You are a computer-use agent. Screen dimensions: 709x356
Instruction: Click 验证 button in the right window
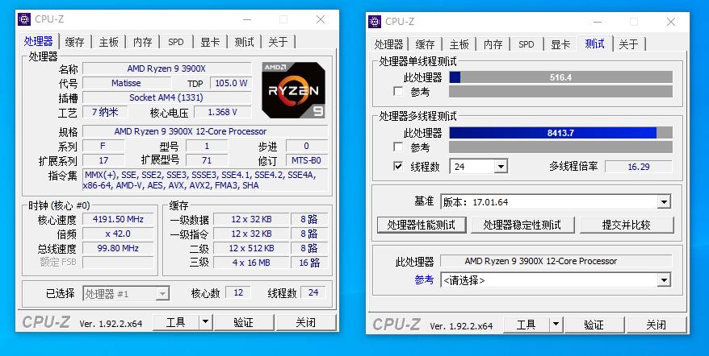[x=594, y=325]
